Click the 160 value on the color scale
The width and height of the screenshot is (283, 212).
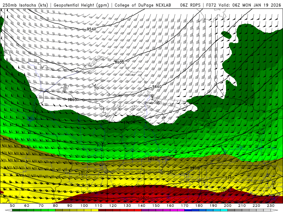pyautogui.click(x=170, y=206)
